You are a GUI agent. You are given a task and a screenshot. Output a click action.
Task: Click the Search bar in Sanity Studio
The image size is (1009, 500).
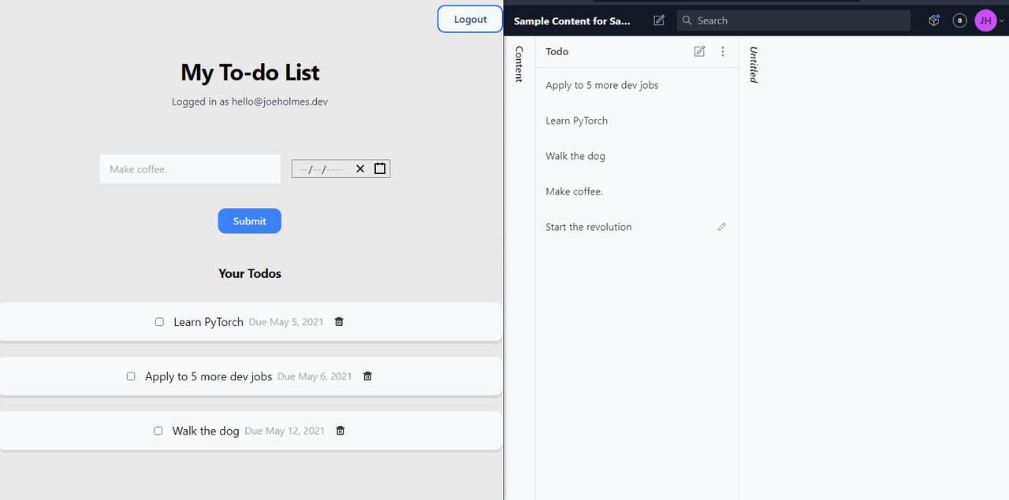(793, 20)
